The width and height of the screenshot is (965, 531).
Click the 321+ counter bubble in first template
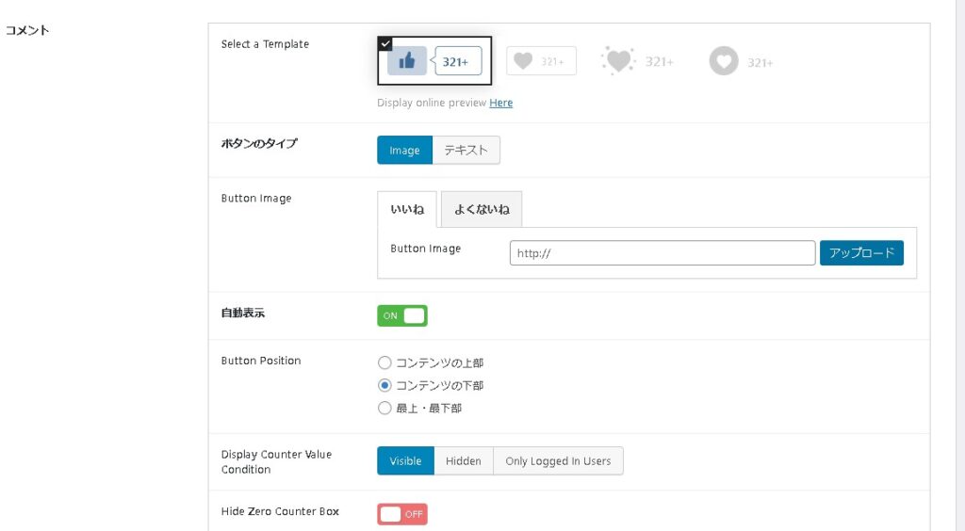click(x=457, y=61)
